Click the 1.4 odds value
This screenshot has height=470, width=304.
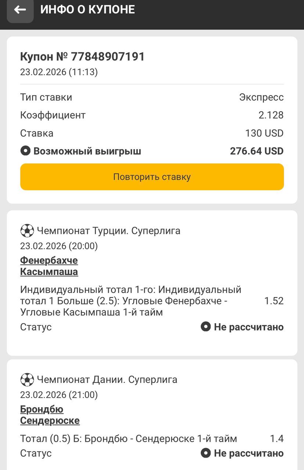point(277,438)
